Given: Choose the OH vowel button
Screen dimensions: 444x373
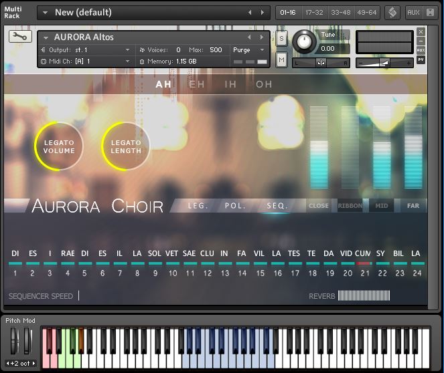Looking at the screenshot, I should pos(264,84).
